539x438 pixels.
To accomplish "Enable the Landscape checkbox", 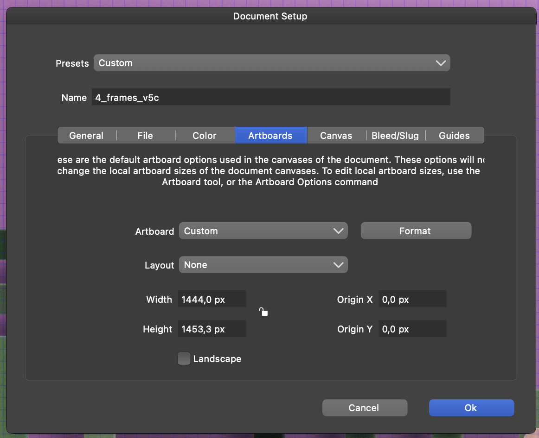I will tap(184, 359).
